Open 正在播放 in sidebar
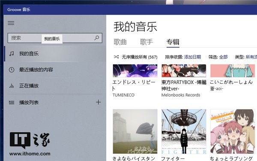 coord(55,85)
